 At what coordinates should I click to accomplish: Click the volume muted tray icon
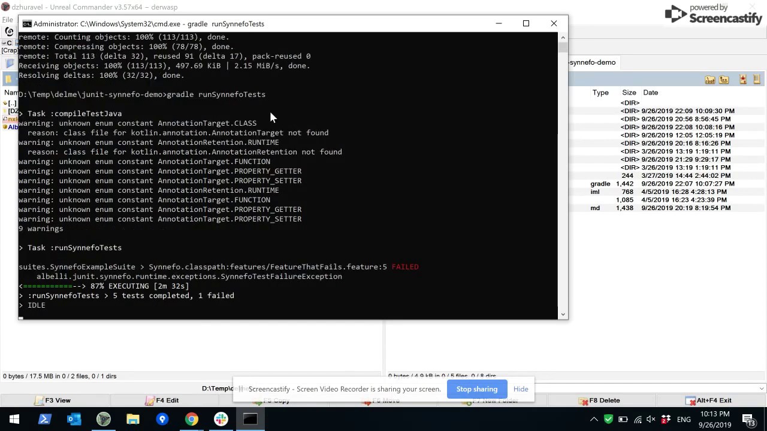tap(651, 419)
